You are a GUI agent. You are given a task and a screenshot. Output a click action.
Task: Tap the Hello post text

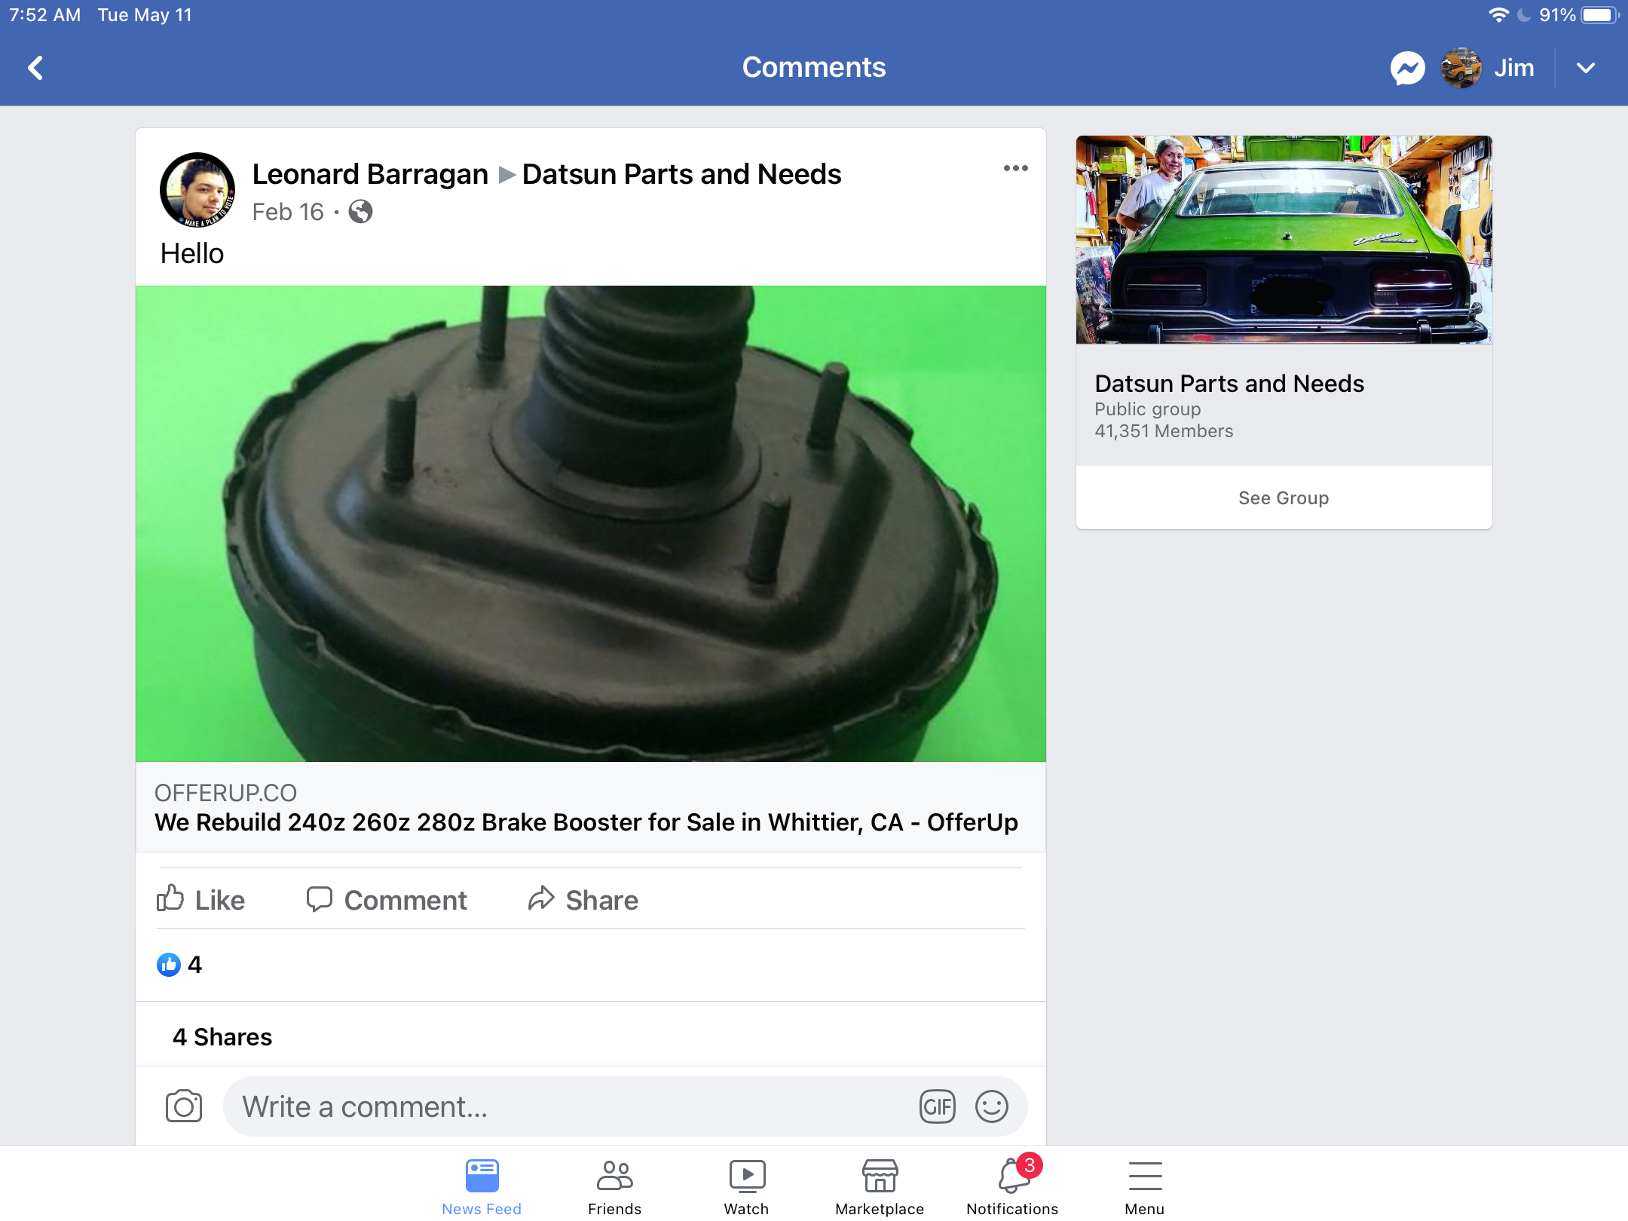click(192, 253)
